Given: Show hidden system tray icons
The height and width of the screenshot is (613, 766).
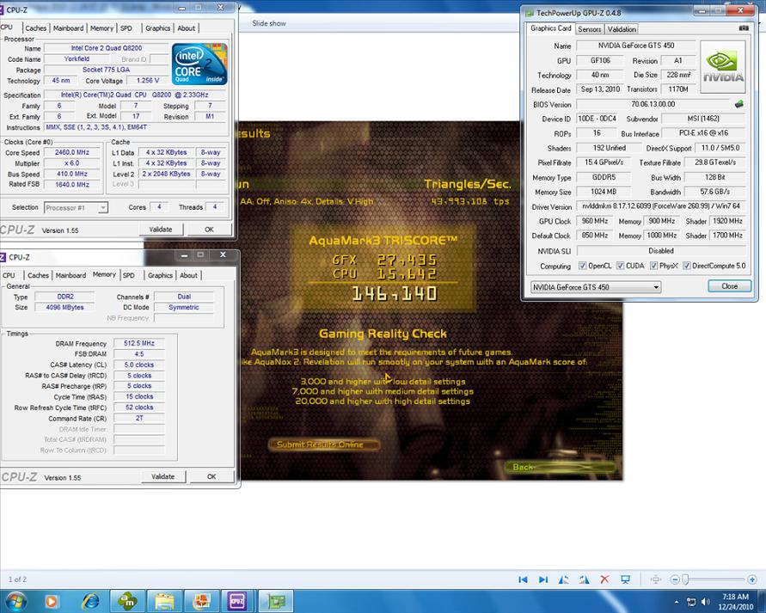Looking at the screenshot, I should pyautogui.click(x=677, y=602).
